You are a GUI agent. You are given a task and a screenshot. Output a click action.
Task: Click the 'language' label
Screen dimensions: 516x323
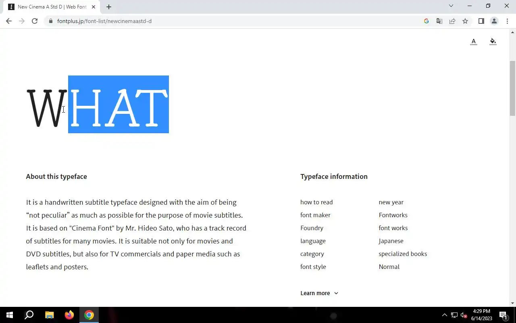click(313, 241)
